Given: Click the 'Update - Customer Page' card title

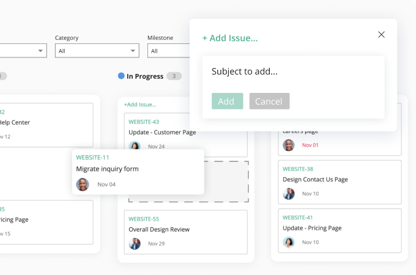Looking at the screenshot, I should pos(162,132).
